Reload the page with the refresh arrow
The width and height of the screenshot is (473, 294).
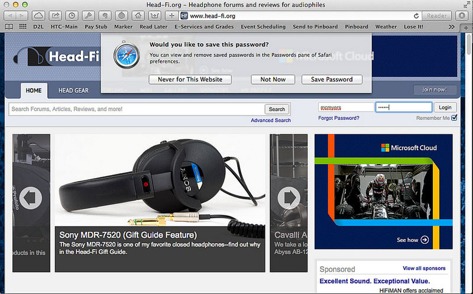[416, 16]
